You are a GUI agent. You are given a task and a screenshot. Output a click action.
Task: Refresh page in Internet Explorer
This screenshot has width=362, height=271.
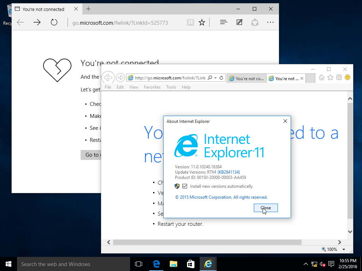coord(221,78)
